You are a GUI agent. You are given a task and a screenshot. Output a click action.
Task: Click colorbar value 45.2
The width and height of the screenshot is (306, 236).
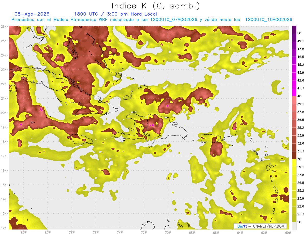301,65
